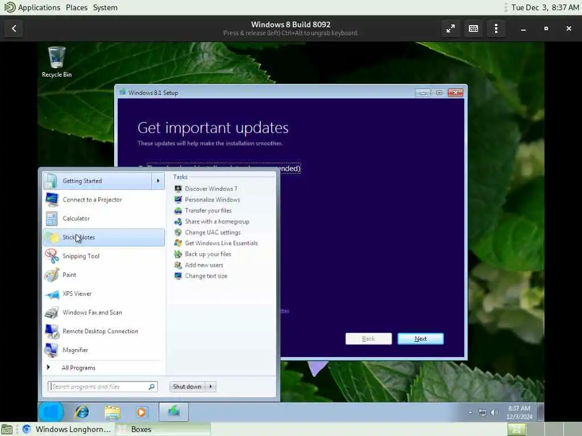Image resolution: width=582 pixels, height=436 pixels.
Task: Click the XPS Viewer icon
Action: (x=52, y=294)
